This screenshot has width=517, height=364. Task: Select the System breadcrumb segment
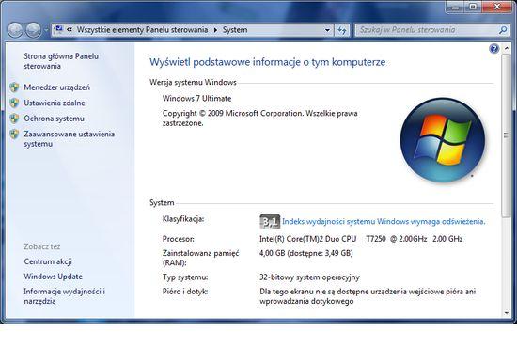[x=235, y=30]
